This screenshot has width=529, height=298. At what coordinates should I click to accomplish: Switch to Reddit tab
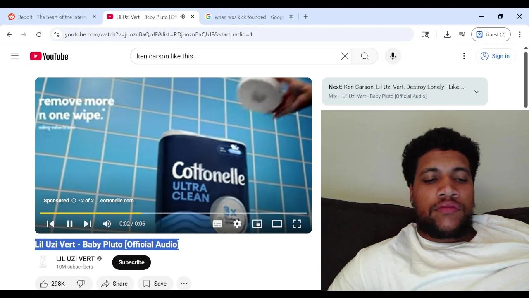click(52, 17)
